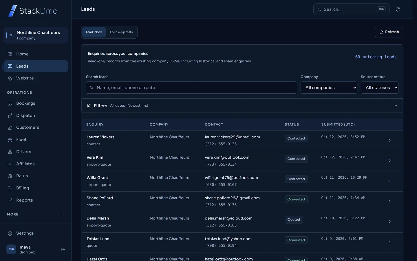Click the sign out arrow icon

[x=63, y=249]
